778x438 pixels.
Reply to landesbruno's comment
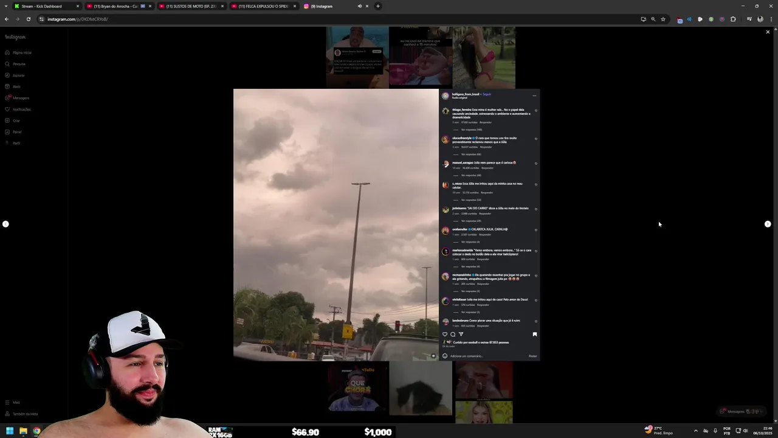[x=483, y=325]
